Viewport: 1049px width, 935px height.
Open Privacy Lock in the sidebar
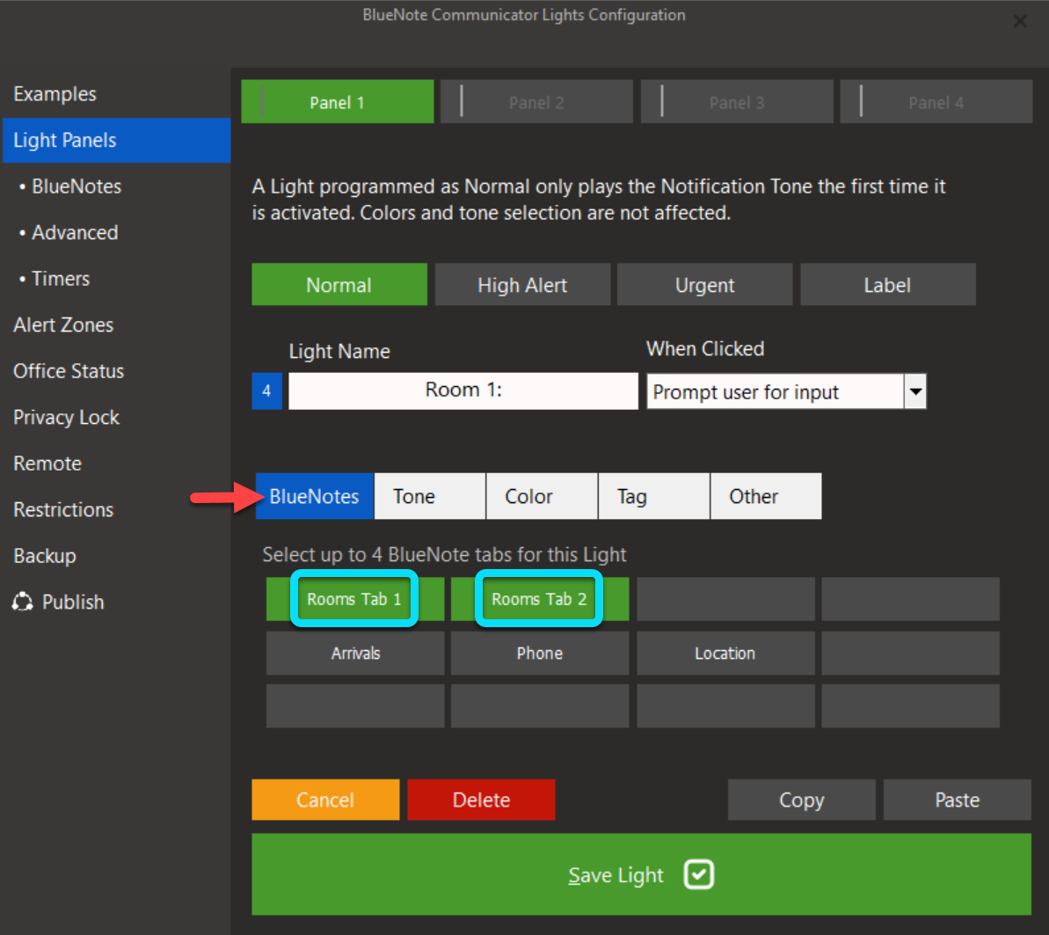point(66,417)
